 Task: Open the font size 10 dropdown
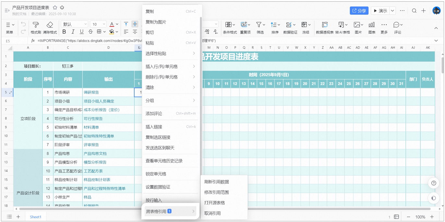click(99, 24)
